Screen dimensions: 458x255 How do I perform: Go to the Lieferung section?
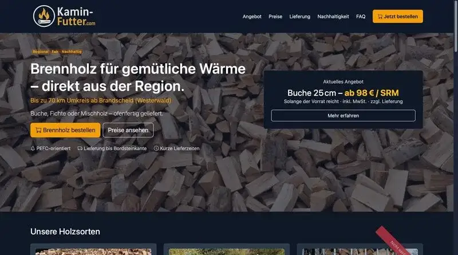point(299,17)
